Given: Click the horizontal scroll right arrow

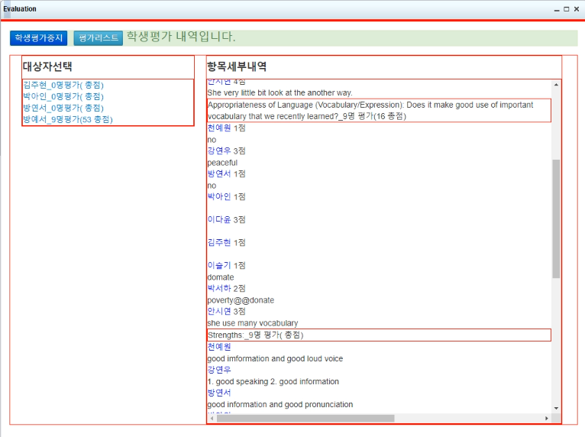Looking at the screenshot, I should point(546,419).
